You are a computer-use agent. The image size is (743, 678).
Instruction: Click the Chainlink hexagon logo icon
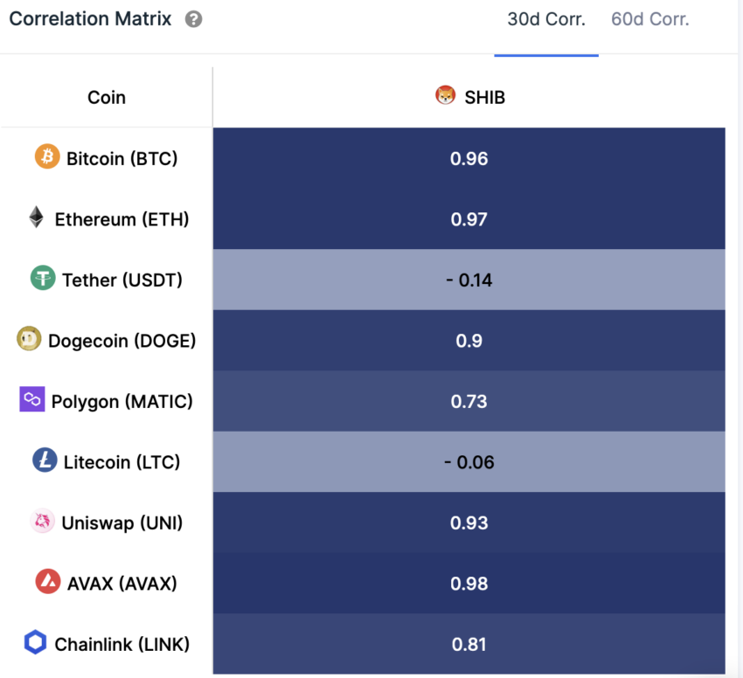click(x=36, y=642)
